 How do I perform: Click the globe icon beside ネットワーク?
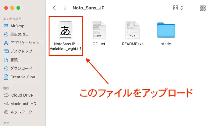6,112
